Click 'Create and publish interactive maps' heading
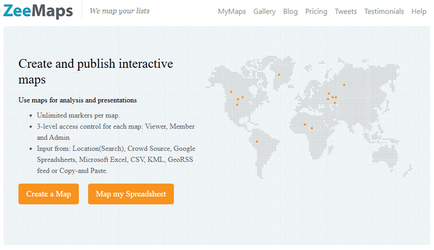 (x=96, y=71)
